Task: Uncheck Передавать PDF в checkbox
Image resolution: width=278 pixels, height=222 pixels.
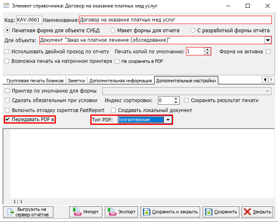Action: 7,119
